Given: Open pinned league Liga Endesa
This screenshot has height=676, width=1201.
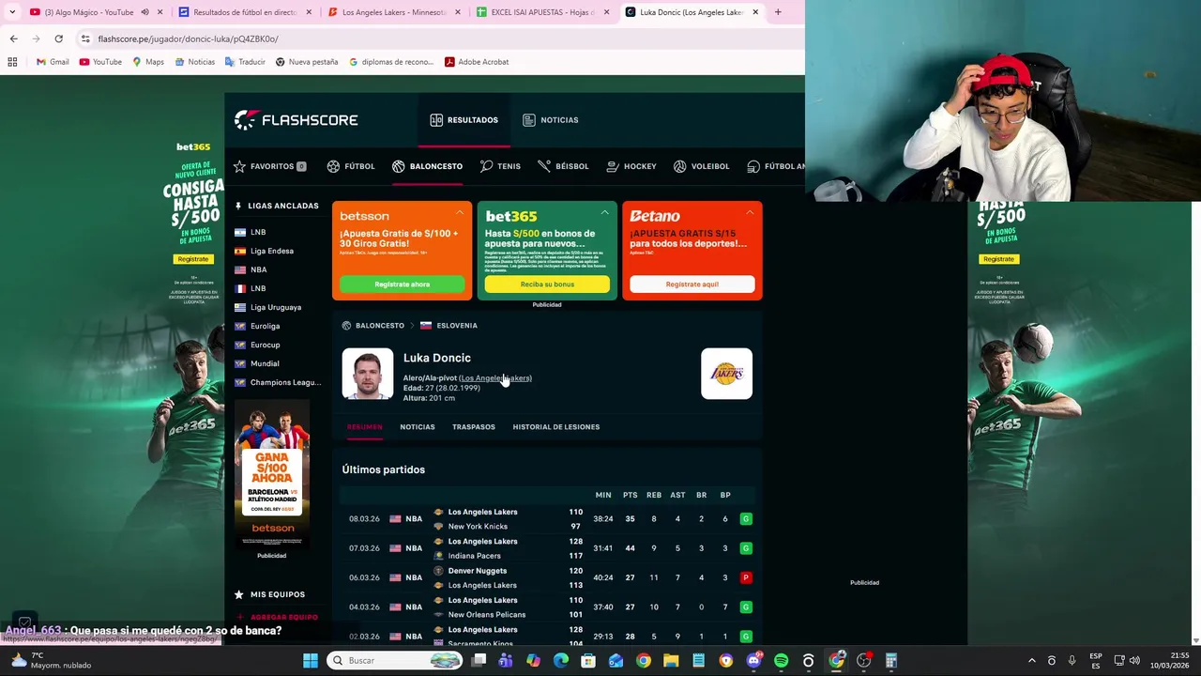Looking at the screenshot, I should (x=271, y=251).
